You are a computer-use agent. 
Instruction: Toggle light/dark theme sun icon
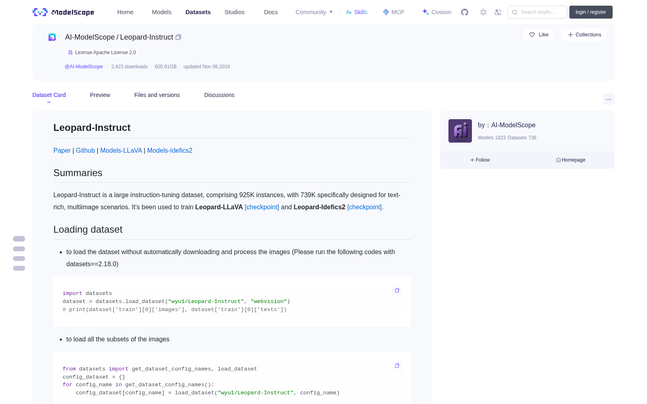(x=483, y=12)
